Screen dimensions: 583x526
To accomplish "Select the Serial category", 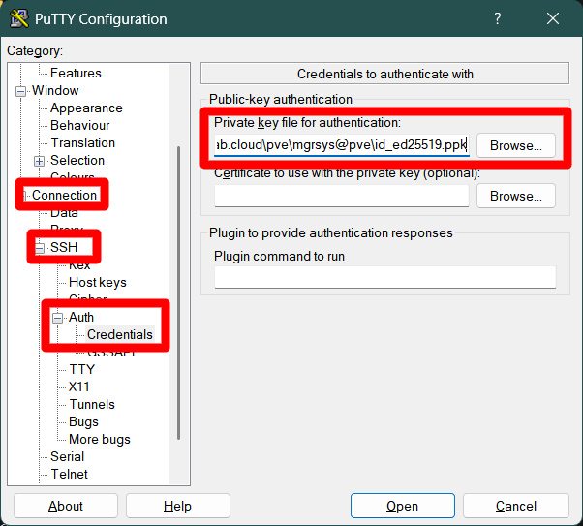I will 67,456.
